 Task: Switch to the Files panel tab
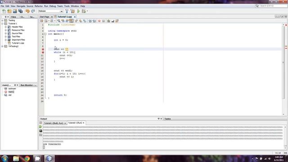pos(13,17)
